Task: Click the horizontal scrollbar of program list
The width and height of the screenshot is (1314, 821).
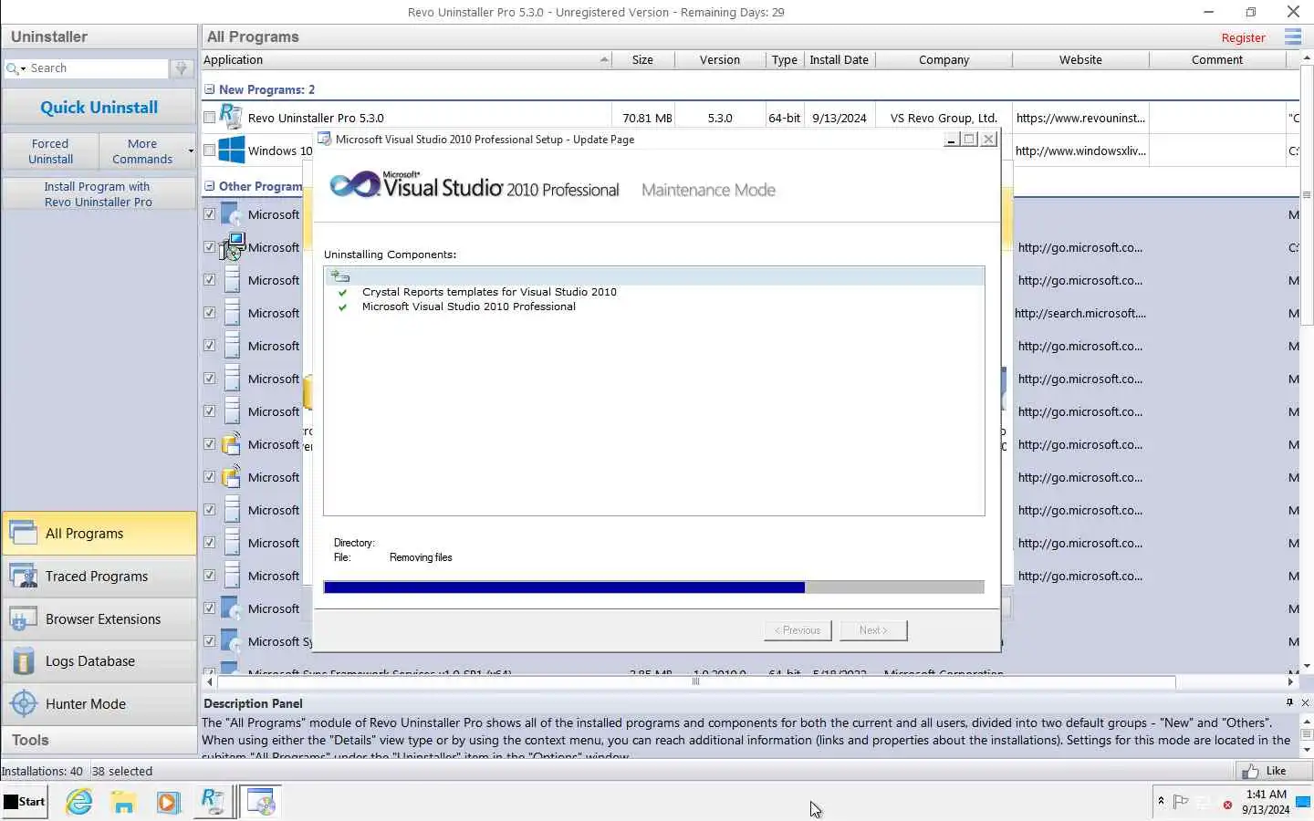Action: (695, 681)
